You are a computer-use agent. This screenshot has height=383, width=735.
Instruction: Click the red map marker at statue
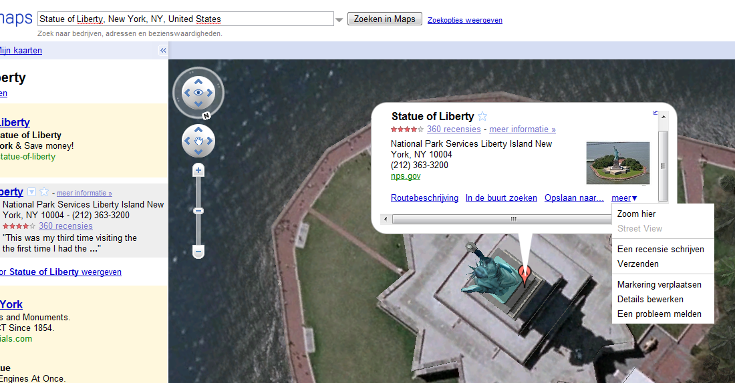[x=525, y=274]
